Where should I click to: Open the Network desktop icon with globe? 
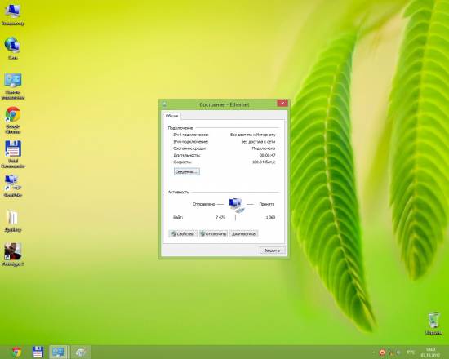click(12, 47)
